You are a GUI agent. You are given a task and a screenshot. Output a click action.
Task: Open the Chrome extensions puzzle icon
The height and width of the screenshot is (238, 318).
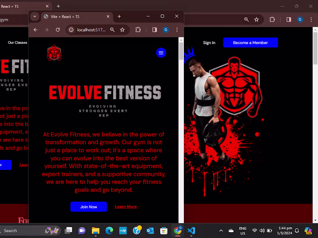click(x=138, y=30)
